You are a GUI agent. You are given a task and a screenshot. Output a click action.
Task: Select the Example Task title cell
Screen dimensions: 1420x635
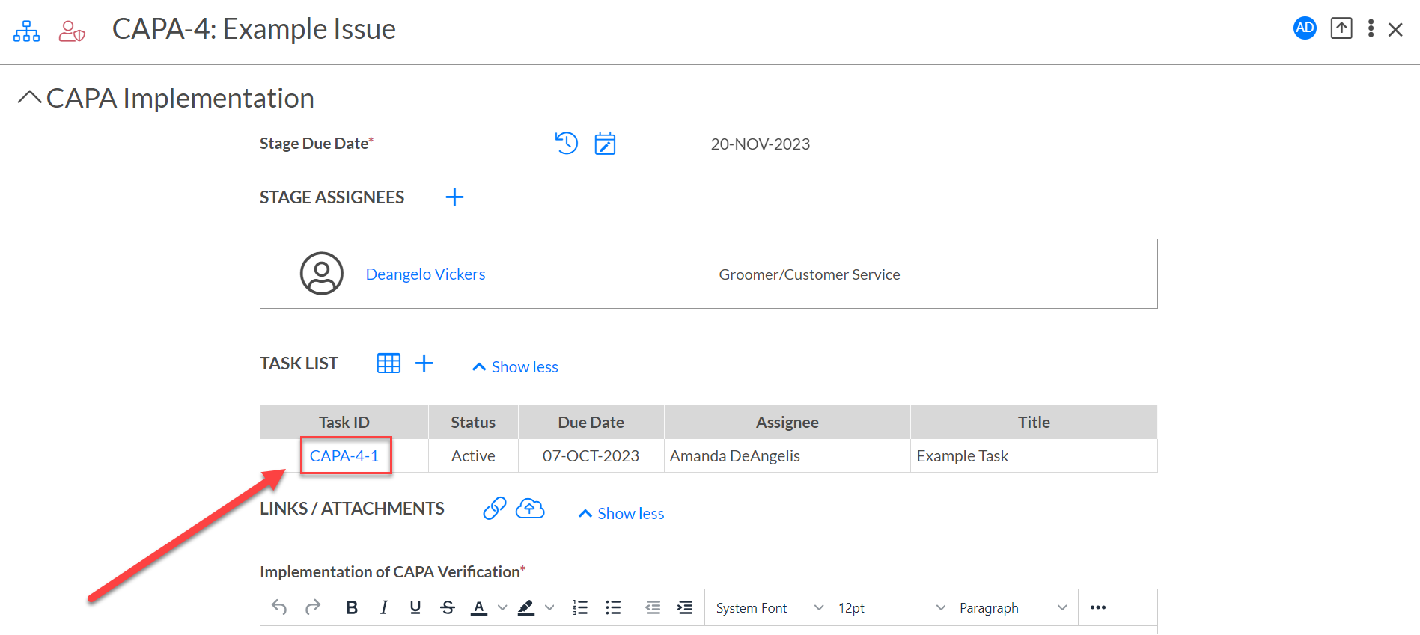1034,456
